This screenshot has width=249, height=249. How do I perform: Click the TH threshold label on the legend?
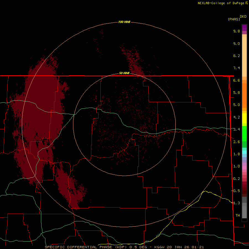coord(238,216)
